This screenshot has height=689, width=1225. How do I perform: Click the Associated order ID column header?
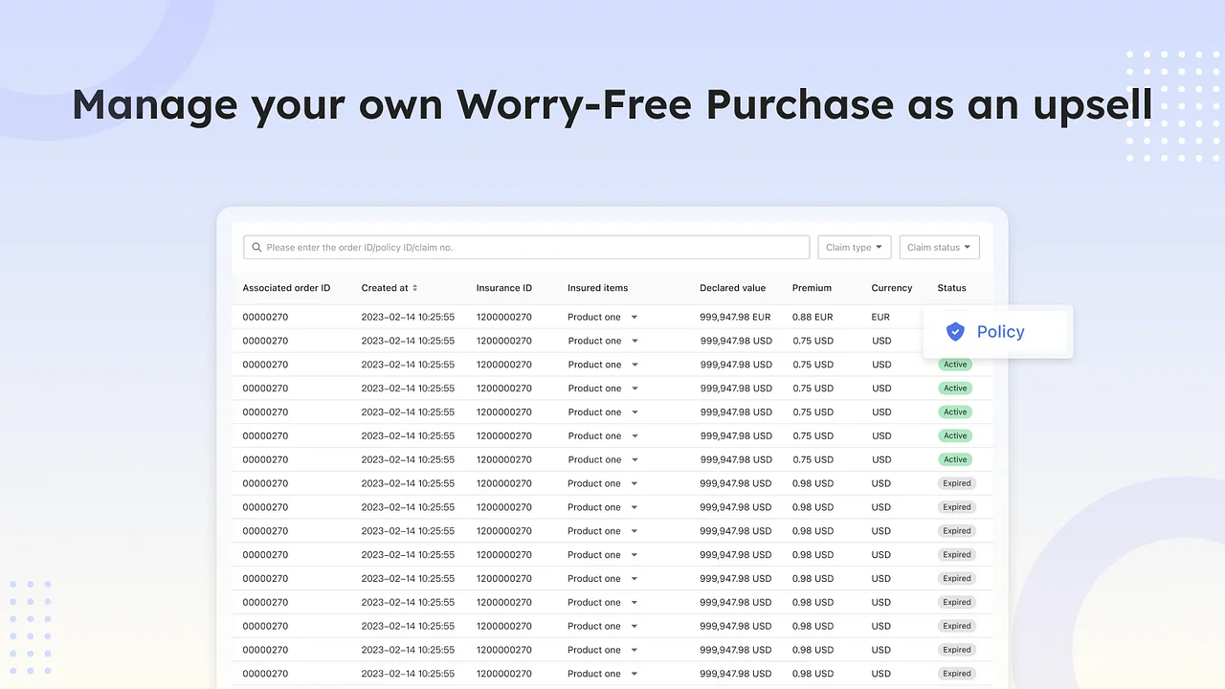pos(286,288)
